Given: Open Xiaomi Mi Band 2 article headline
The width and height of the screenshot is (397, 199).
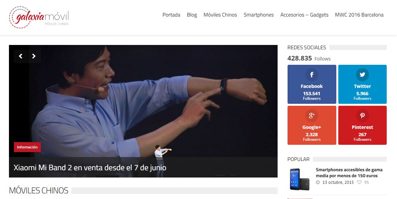Looking at the screenshot, I should (x=90, y=168).
